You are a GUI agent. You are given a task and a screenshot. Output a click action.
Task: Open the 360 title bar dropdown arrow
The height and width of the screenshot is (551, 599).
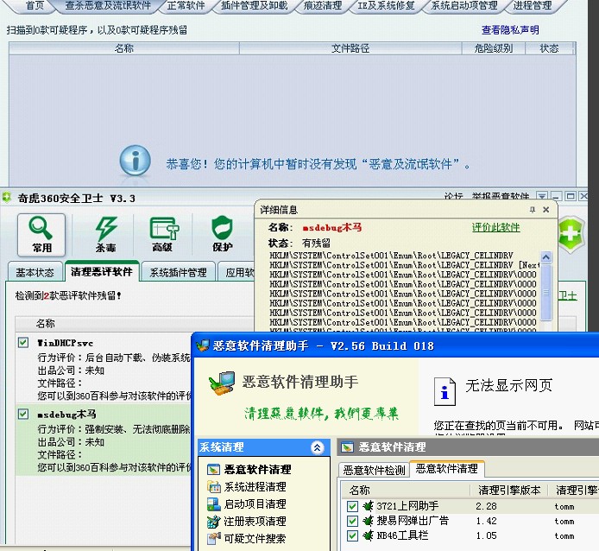(542, 197)
